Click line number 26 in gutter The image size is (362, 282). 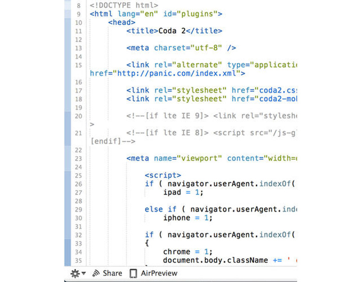78,184
